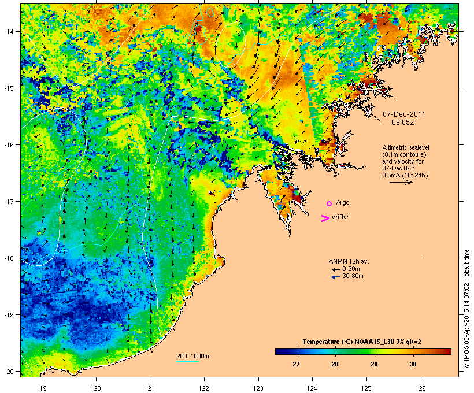This screenshot has height=393, width=474.
Task: Click latitude label -15
Action: [8, 88]
